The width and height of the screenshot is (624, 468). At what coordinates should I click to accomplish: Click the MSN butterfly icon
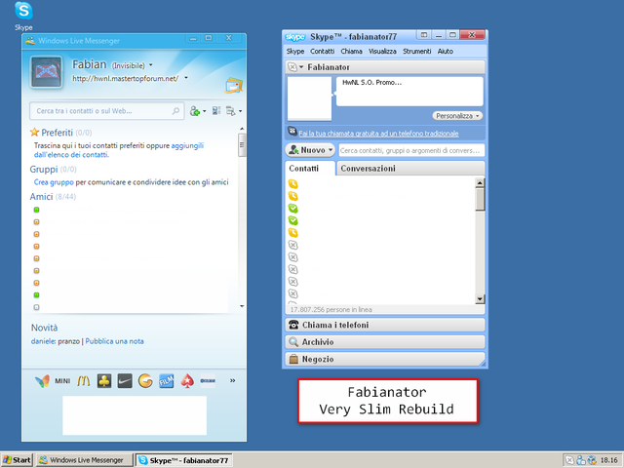(x=42, y=381)
